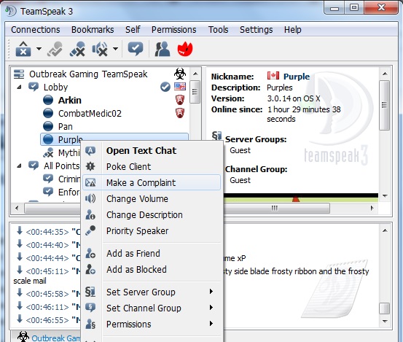The width and height of the screenshot is (403, 342).
Task: Select user Arkin in Lobby
Action: (x=70, y=101)
